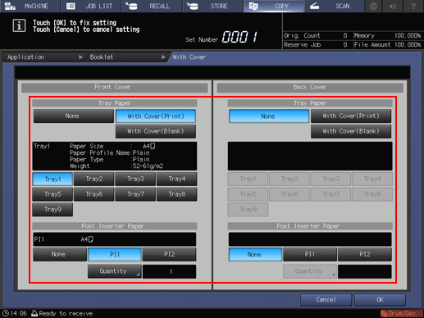The image size is (424, 318).
Task: Choose With Cover(Print) for Back Cover
Action: click(x=351, y=116)
